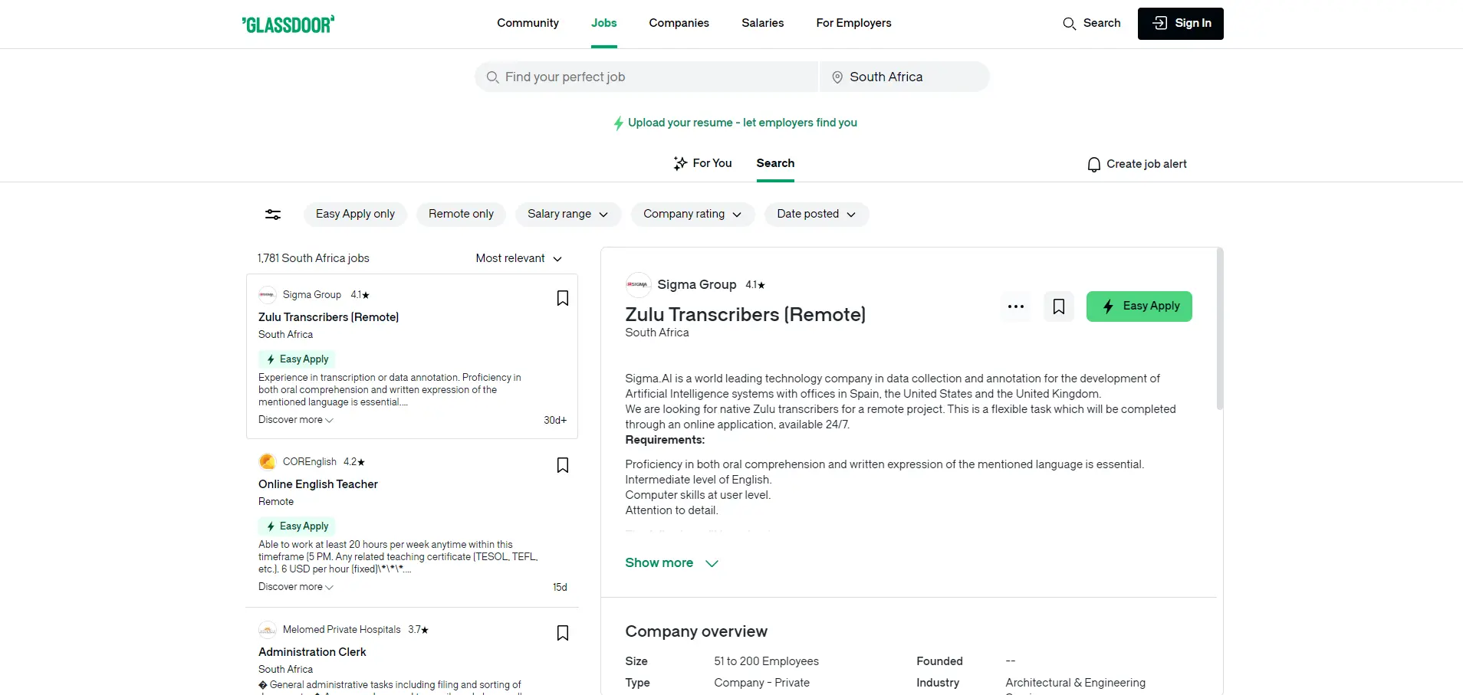Viewport: 1463px width, 695px height.
Task: Expand the Salary range dropdown
Action: [x=567, y=214]
